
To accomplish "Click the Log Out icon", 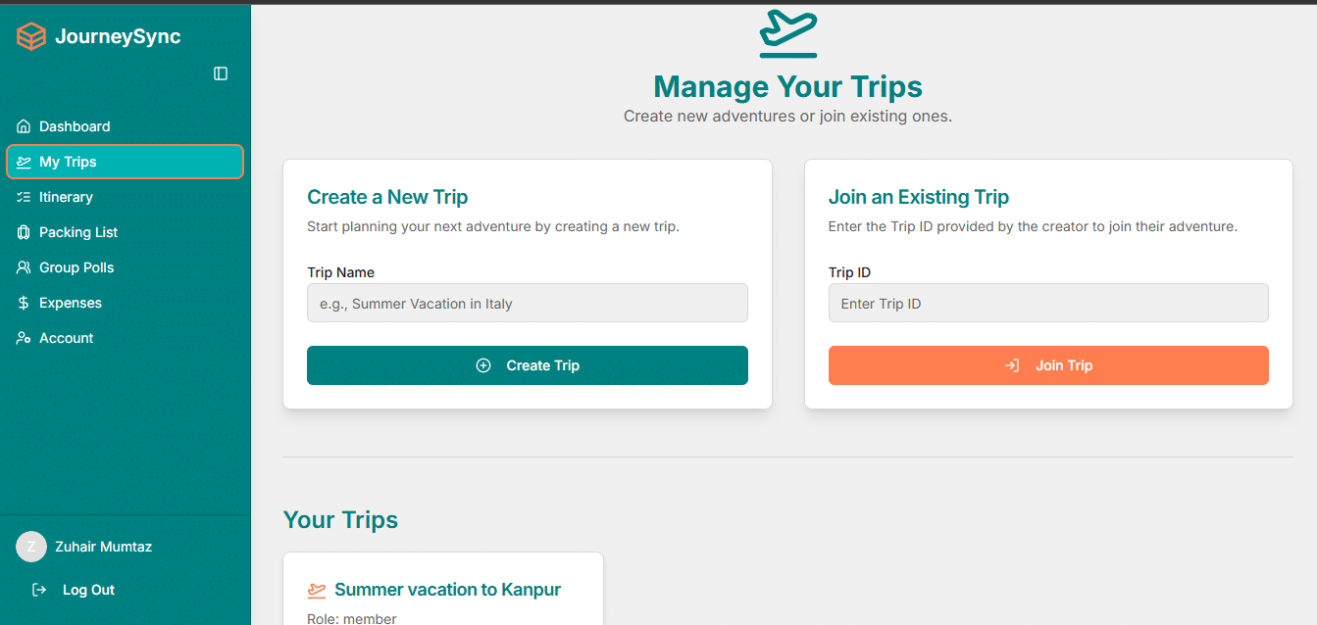I will (x=39, y=590).
